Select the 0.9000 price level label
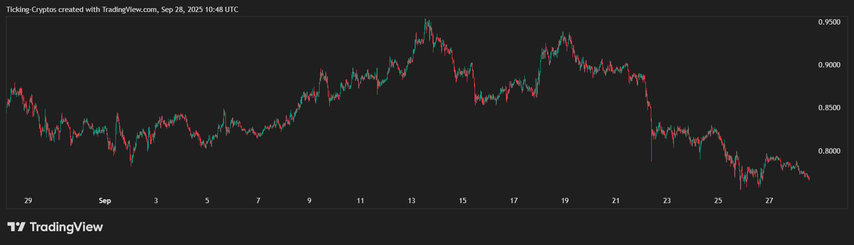Screen dimensions: 854x245 tap(829, 65)
